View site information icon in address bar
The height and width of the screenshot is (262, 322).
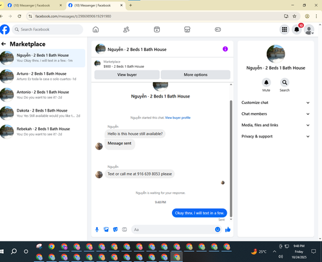click(30, 16)
